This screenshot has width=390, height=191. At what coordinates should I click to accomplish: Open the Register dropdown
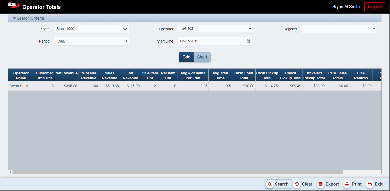[339, 29]
